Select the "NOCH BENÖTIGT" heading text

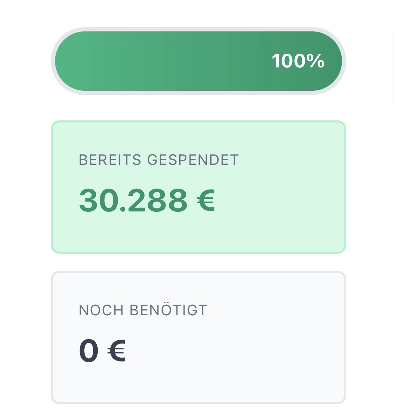(x=143, y=310)
